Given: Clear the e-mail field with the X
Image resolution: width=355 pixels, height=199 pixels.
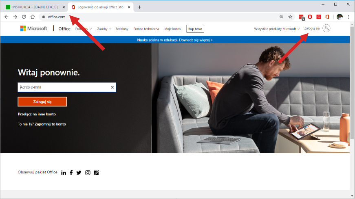Looking at the screenshot, I should (112, 87).
